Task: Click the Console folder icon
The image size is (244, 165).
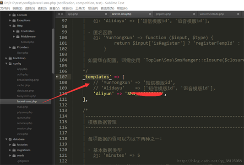Action: (14, 15)
